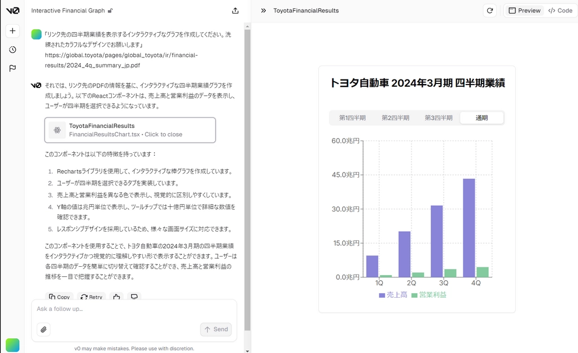Click the 1Q purple sales bar
578x353 pixels.
(373, 266)
